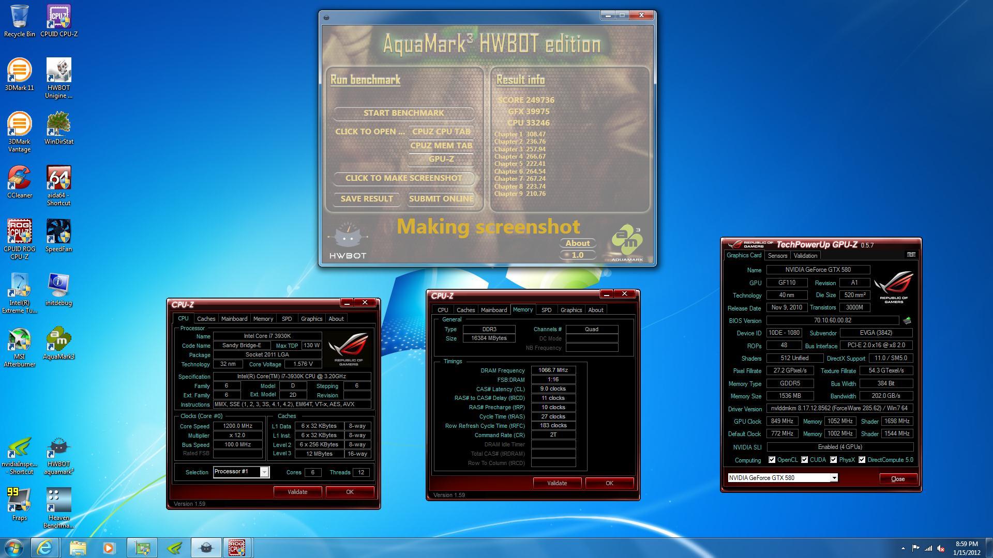Viewport: 993px width, 558px height.
Task: Open AquaMark3 desktop shortcut
Action: point(59,343)
